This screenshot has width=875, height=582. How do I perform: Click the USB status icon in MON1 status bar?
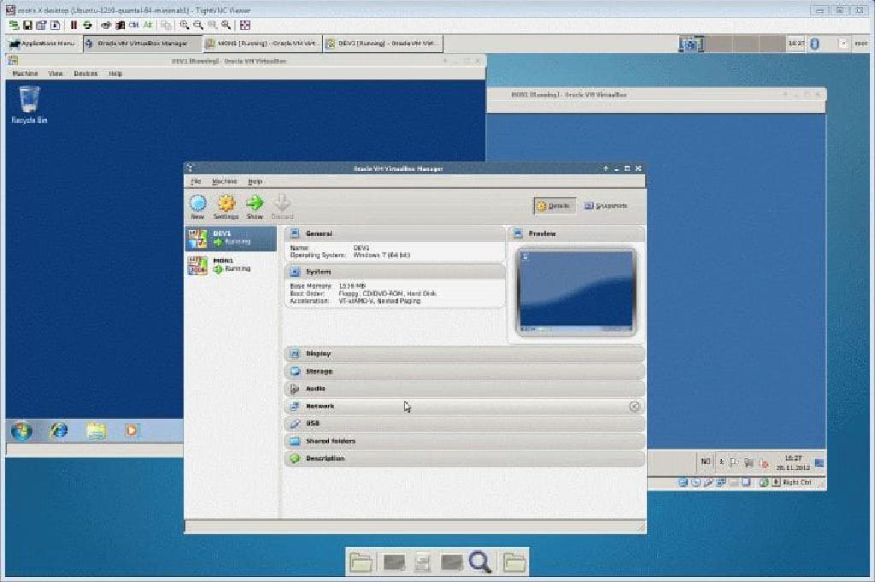733,481
